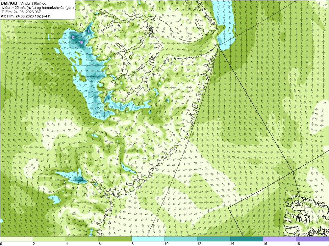329x246 pixels.
Task: Click the legend label 16
Action: [x=265, y=244]
